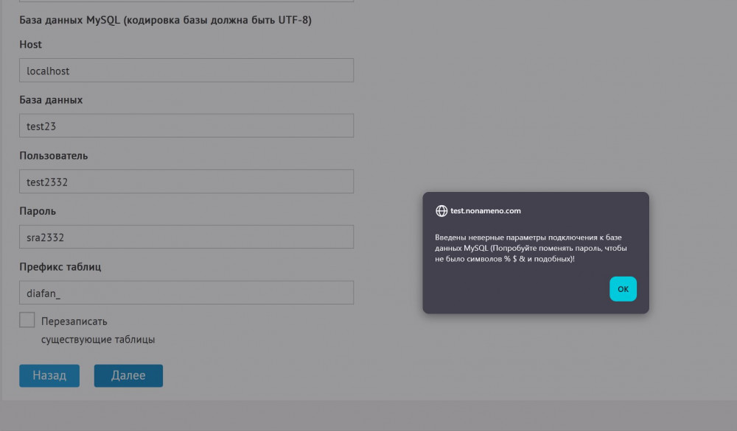Click the База данных MySQL UTF-8 heading
Screen dimensions: 737x431
click(165, 21)
